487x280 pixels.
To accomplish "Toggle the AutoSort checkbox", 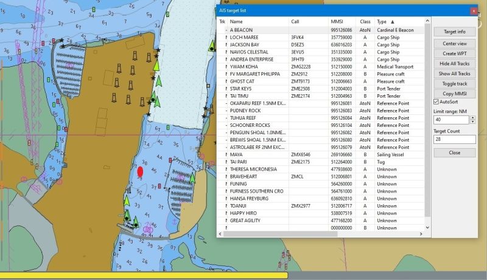I will click(436, 102).
